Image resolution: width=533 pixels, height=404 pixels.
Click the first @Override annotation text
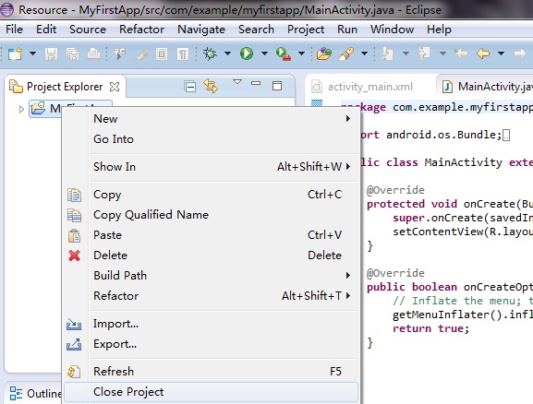pyautogui.click(x=395, y=190)
